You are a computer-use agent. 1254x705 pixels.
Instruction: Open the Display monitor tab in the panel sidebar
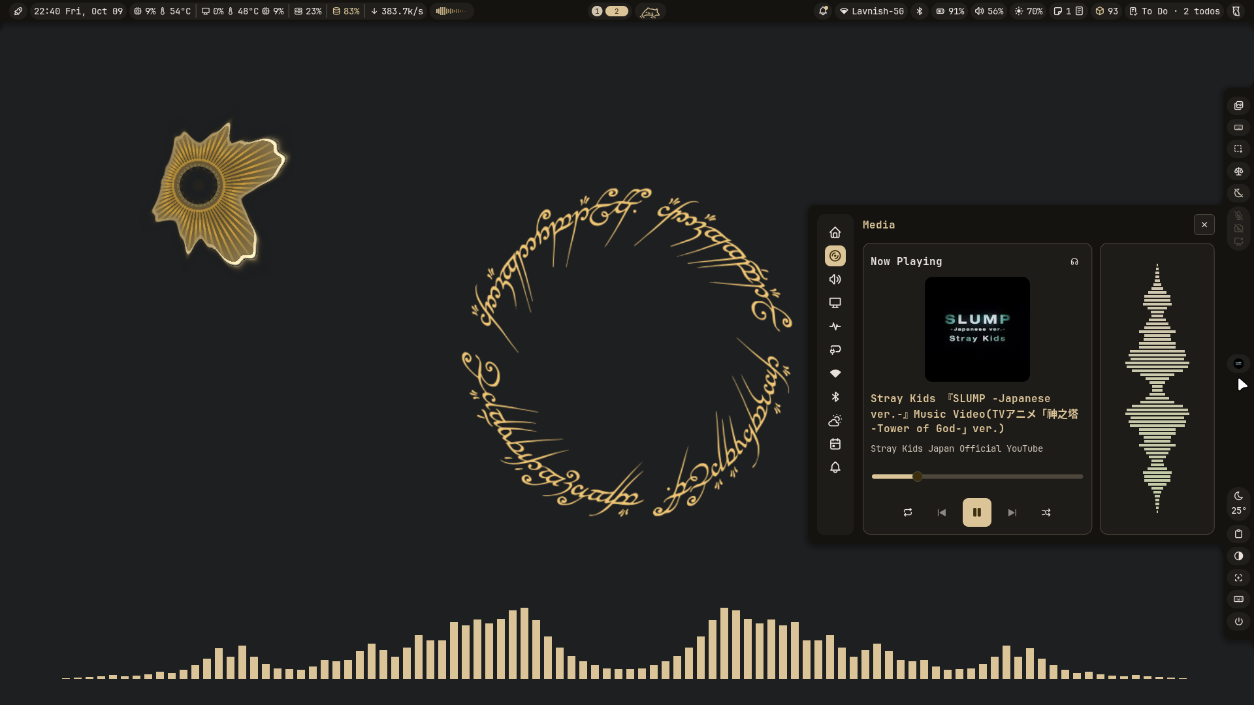pyautogui.click(x=835, y=303)
